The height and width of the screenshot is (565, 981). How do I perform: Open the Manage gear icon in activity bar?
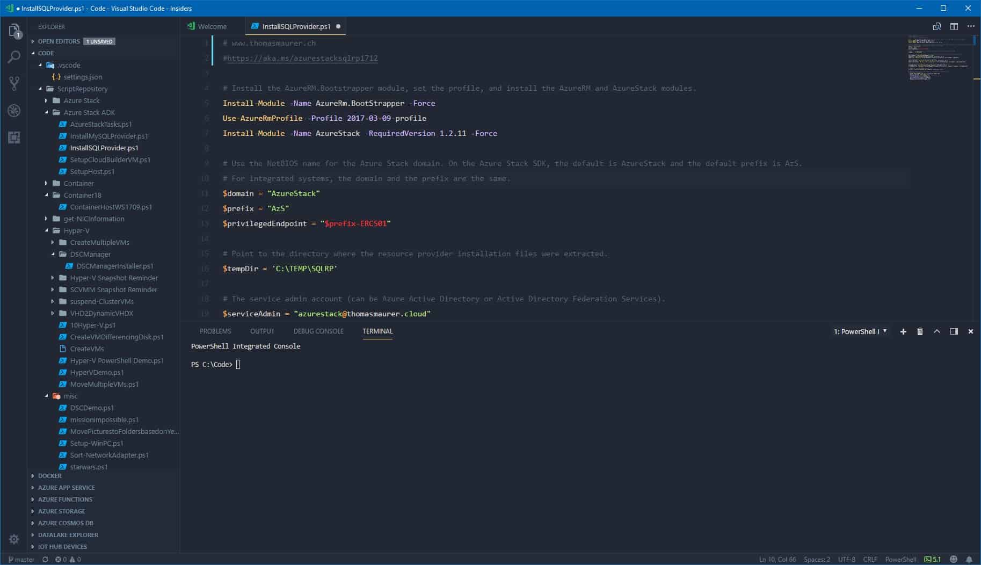coord(14,539)
